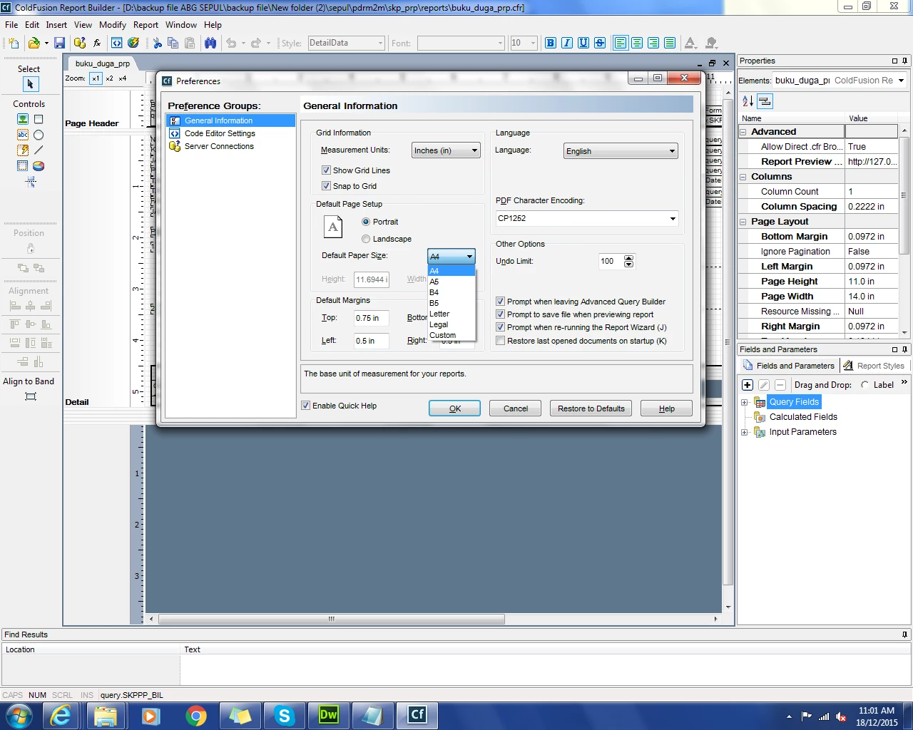Open ColdFusion from the taskbar
The width and height of the screenshot is (913, 730).
tap(417, 715)
